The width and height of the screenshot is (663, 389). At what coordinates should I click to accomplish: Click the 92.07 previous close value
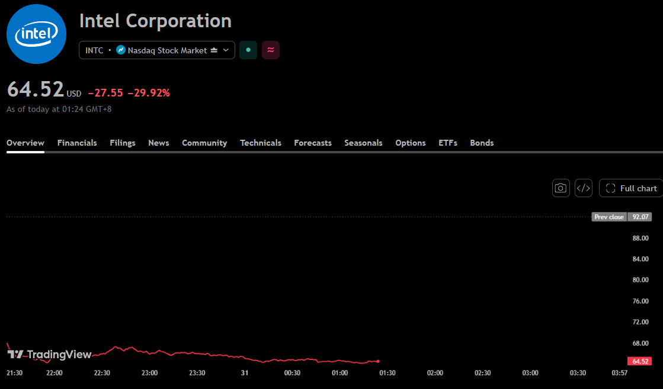pos(640,217)
